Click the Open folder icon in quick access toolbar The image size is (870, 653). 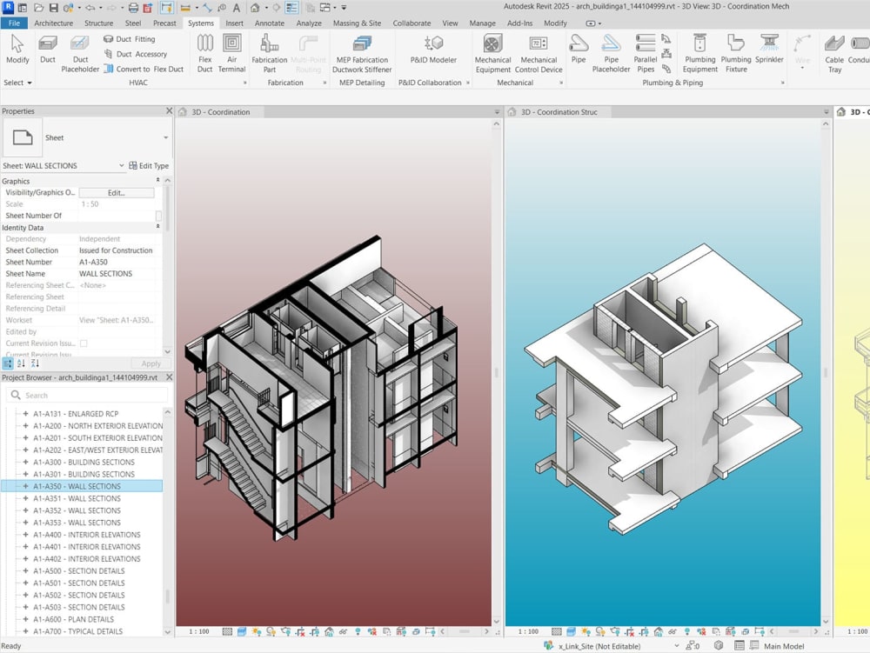click(x=39, y=8)
